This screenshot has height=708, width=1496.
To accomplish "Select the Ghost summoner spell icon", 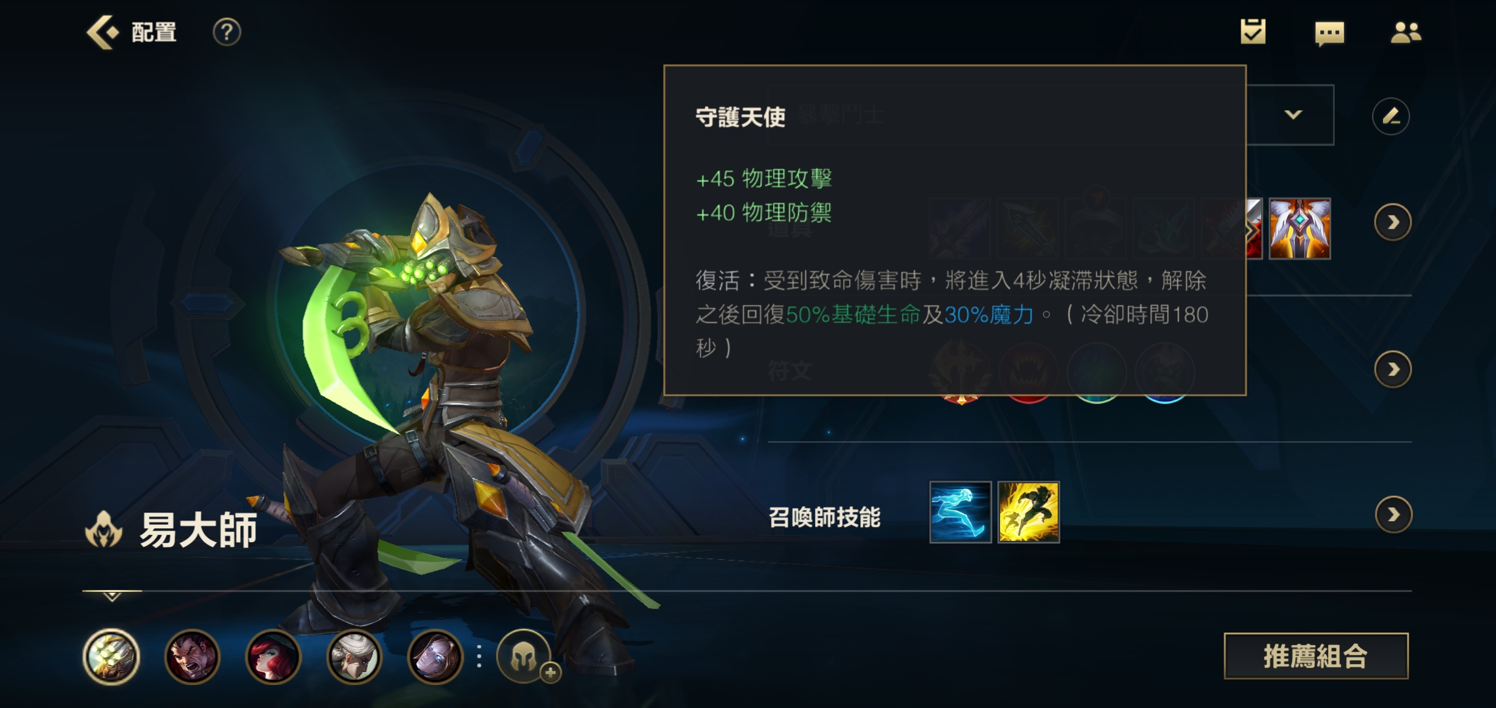I will 961,512.
